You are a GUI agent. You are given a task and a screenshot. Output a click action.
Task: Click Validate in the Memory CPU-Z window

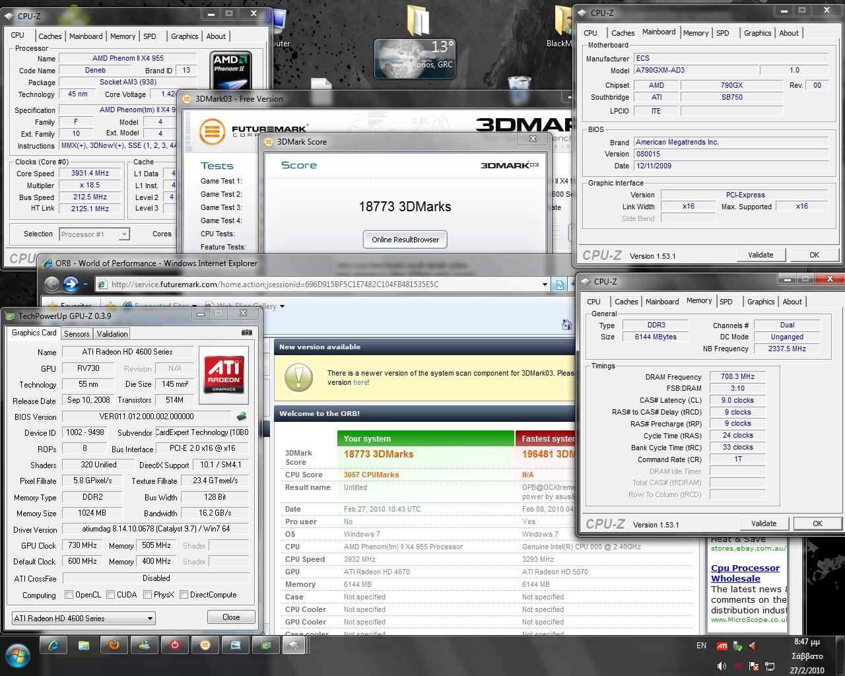tap(764, 524)
